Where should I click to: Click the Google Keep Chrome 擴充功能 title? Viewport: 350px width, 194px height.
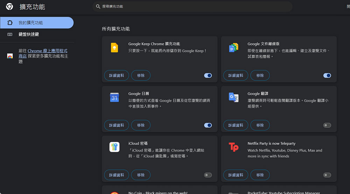click(x=154, y=44)
